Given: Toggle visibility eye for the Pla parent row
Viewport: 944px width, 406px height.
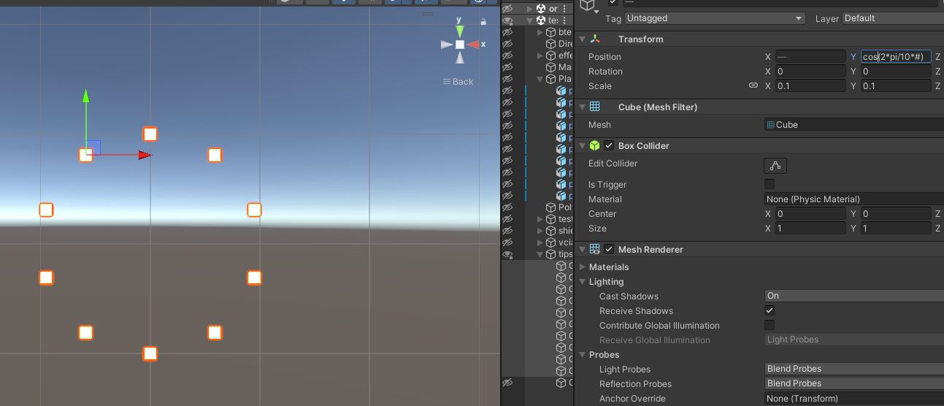Looking at the screenshot, I should 507,79.
